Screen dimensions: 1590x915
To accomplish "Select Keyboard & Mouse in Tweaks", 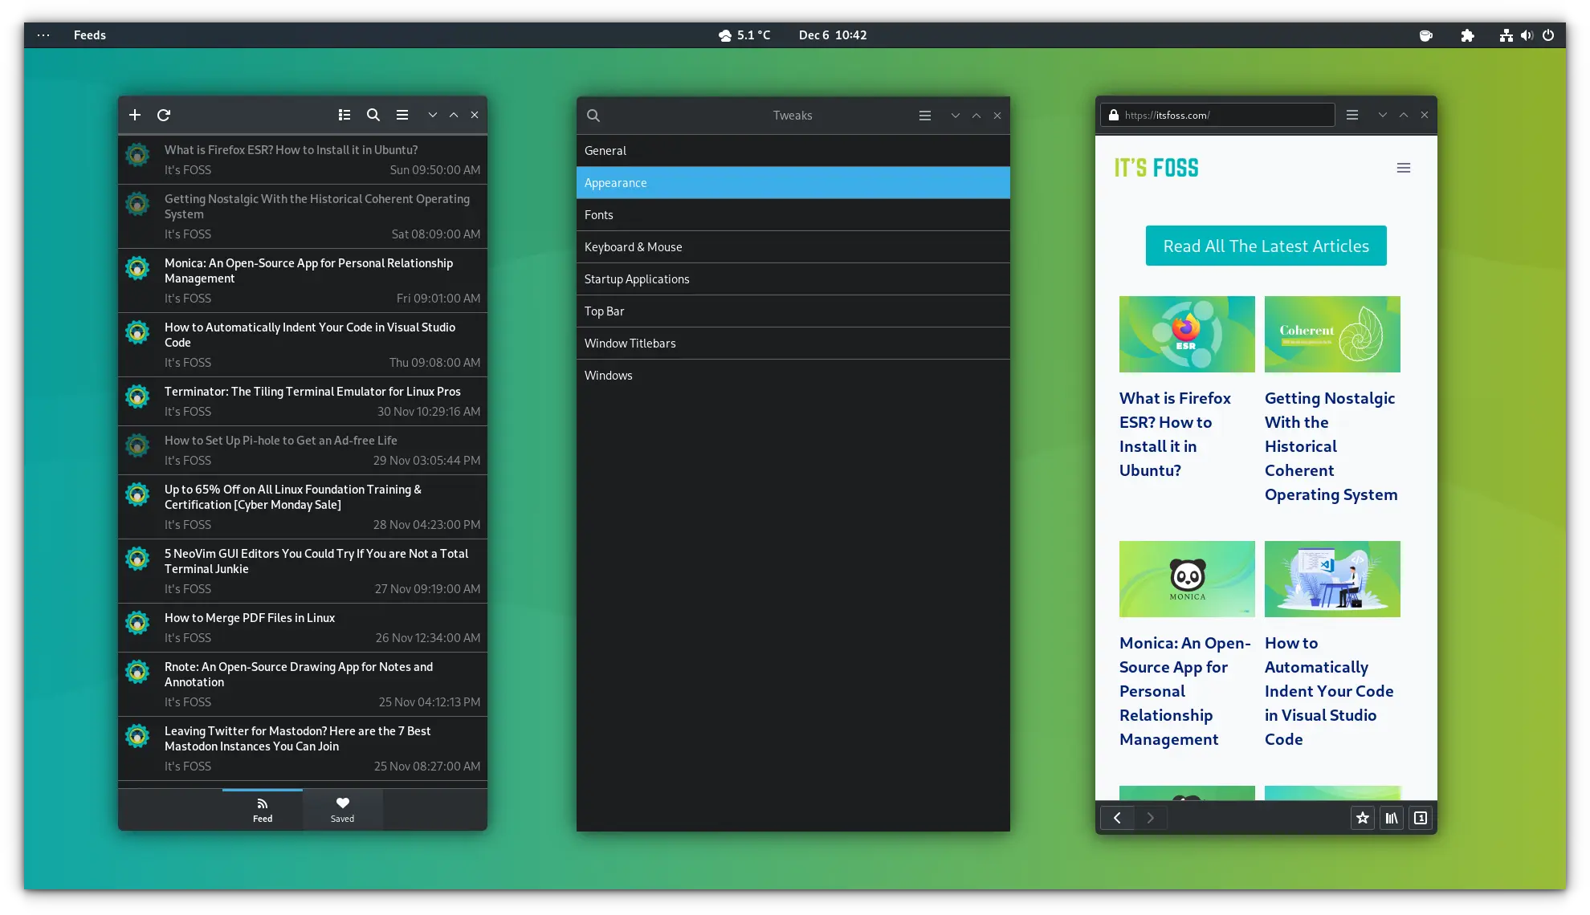I will click(793, 246).
